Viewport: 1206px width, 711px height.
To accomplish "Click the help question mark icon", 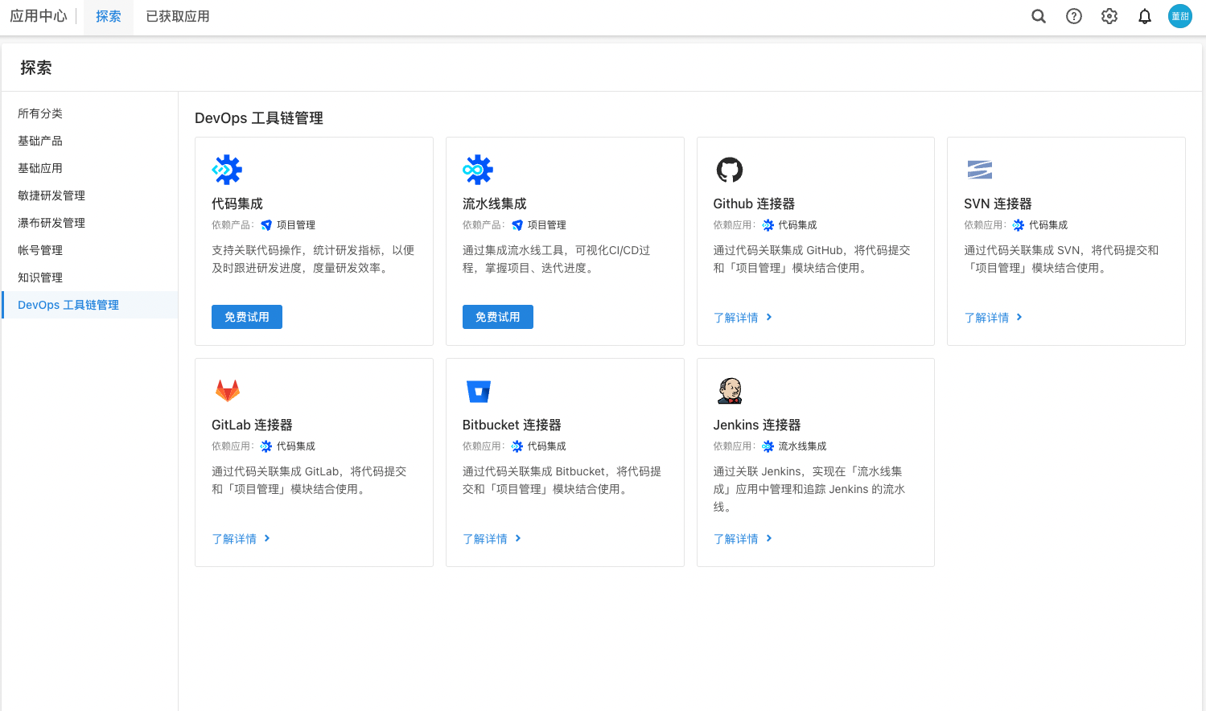I will 1073,16.
